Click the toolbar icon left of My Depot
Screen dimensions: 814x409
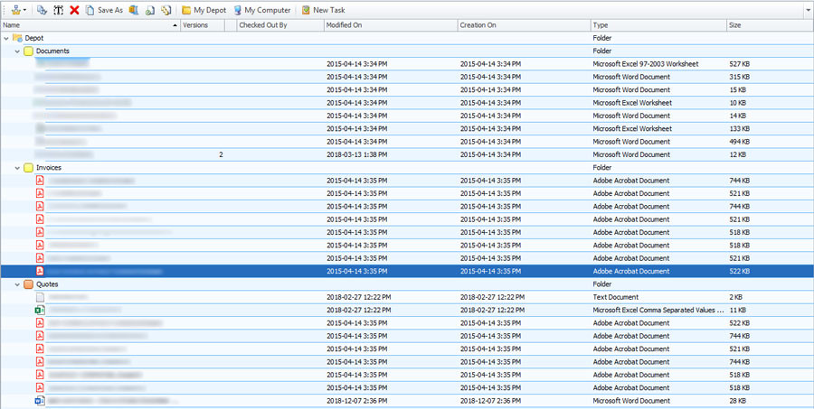166,10
